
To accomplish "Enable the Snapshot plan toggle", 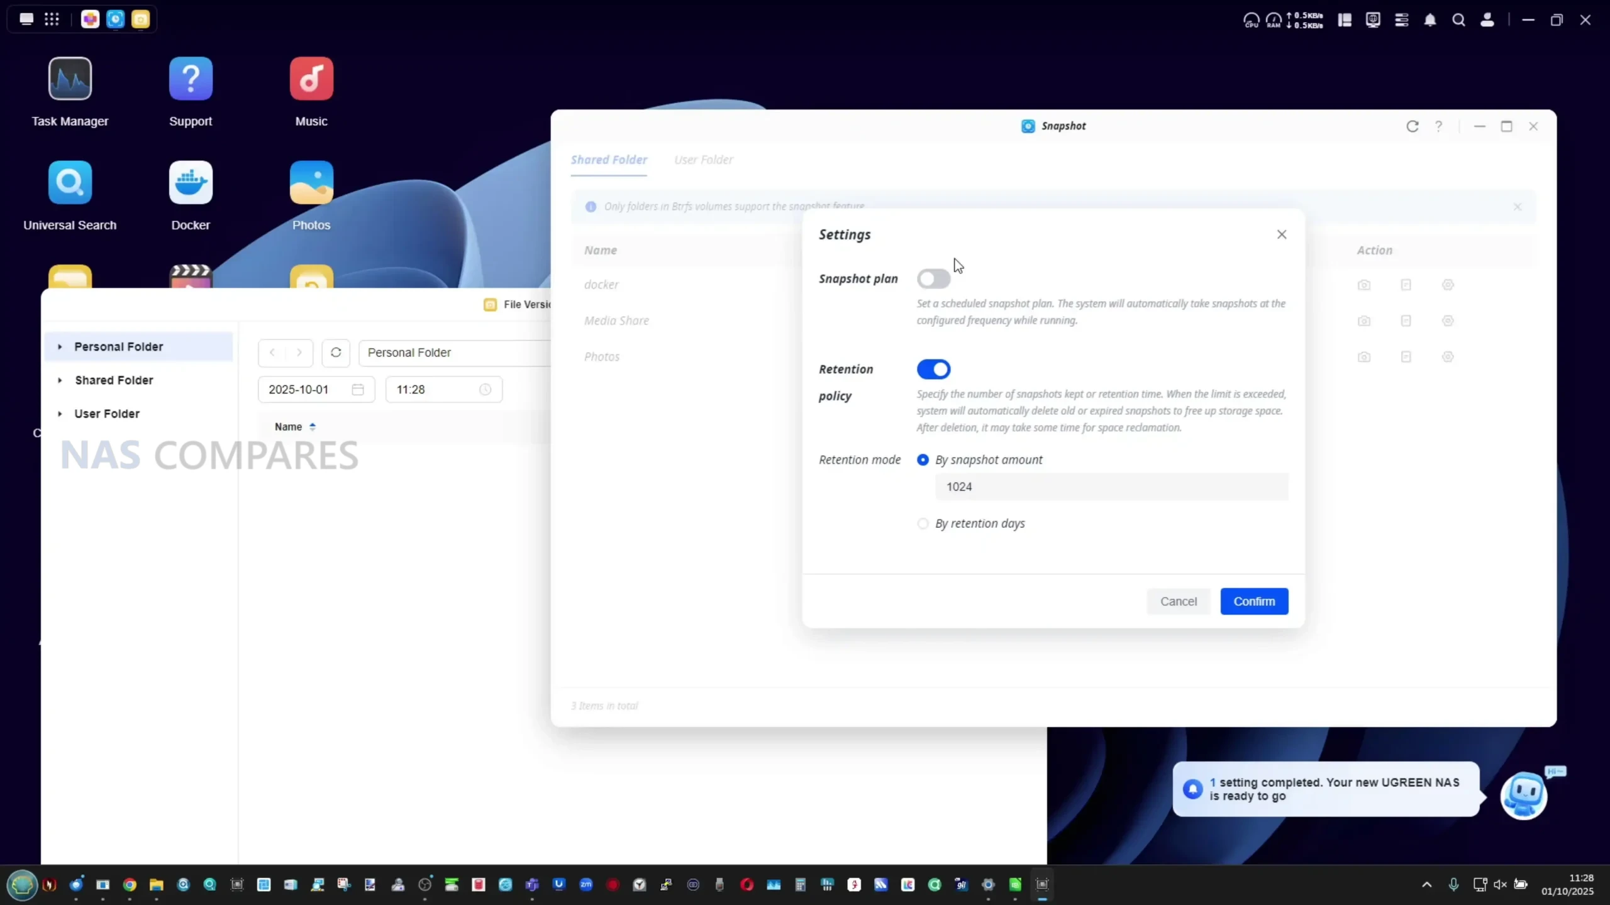I will click(x=933, y=279).
